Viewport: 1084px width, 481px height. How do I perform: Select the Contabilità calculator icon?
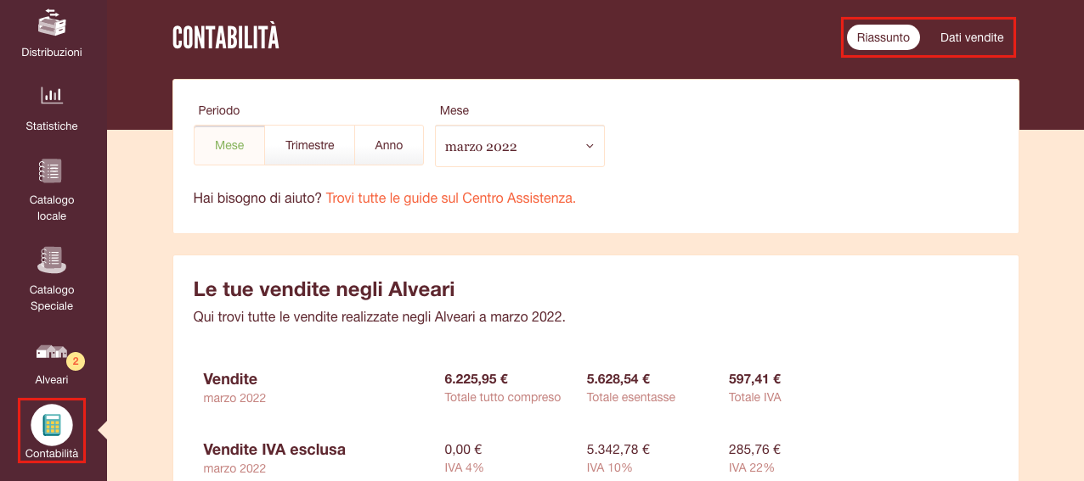pos(52,425)
